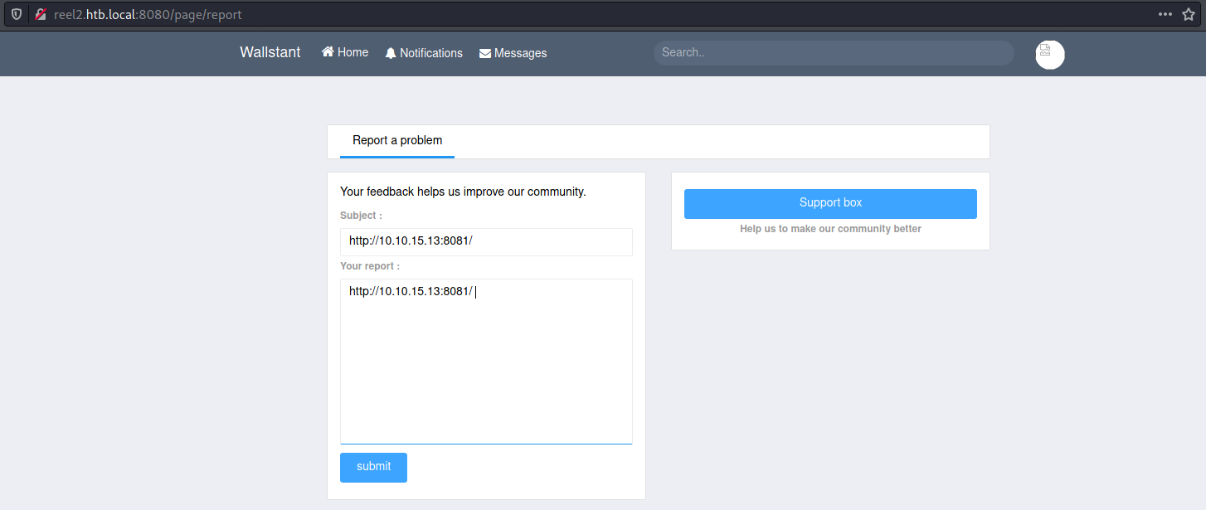Click the Home house icon
Screen dimensions: 1206x510
pos(328,52)
